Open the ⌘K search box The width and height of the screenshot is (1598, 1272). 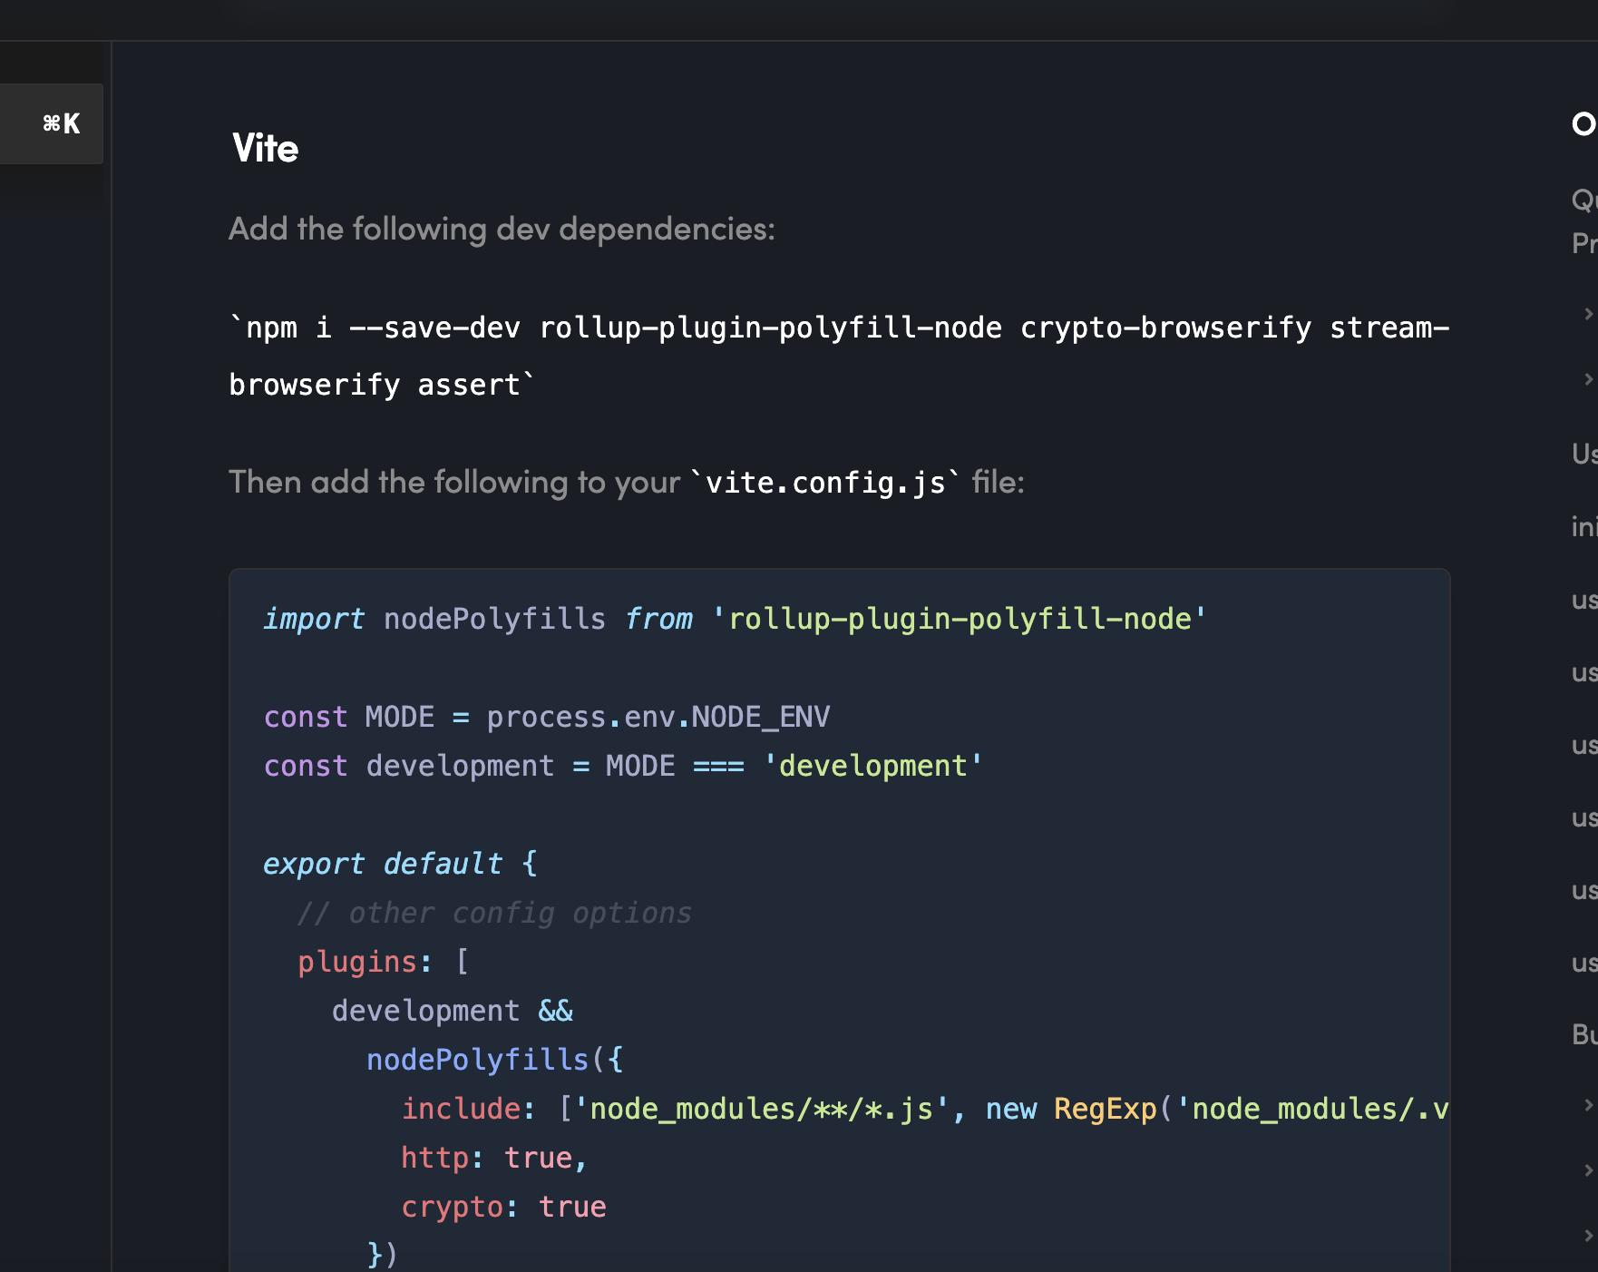point(51,123)
